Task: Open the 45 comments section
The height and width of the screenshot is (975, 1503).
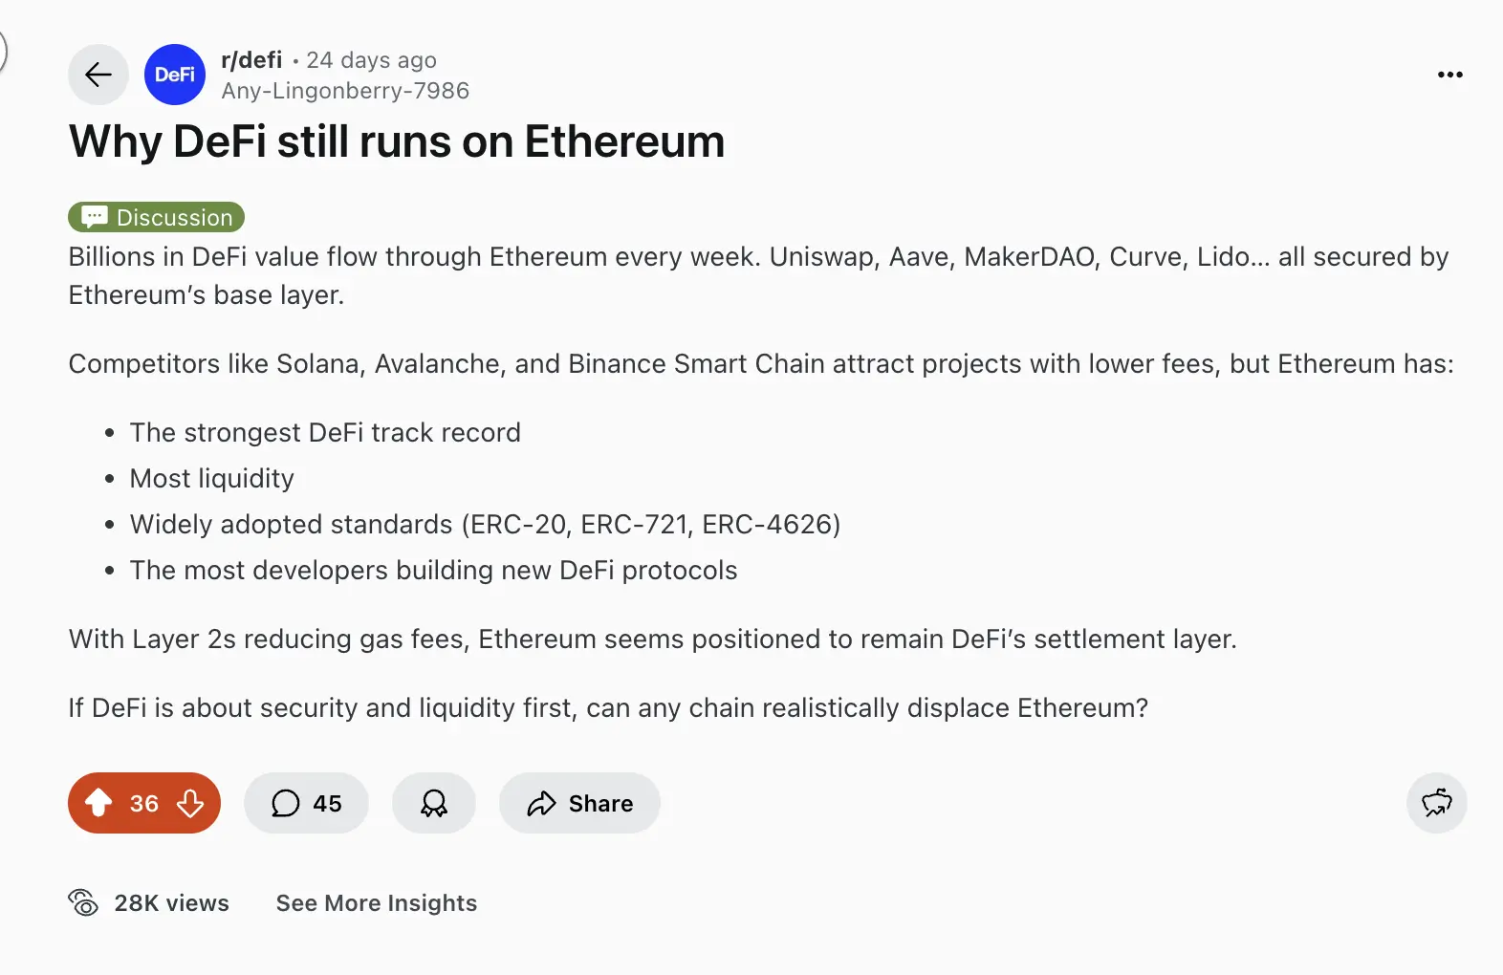Action: (306, 803)
